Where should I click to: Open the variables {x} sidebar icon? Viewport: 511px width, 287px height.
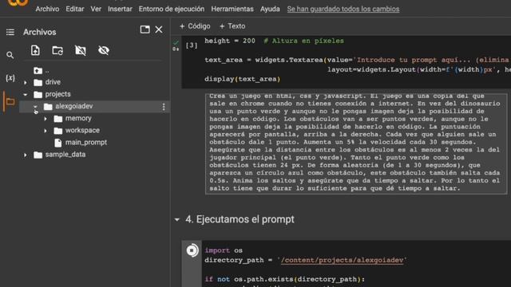coord(10,78)
